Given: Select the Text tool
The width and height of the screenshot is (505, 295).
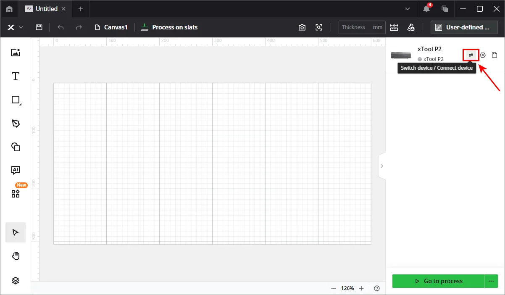Looking at the screenshot, I should 16,76.
